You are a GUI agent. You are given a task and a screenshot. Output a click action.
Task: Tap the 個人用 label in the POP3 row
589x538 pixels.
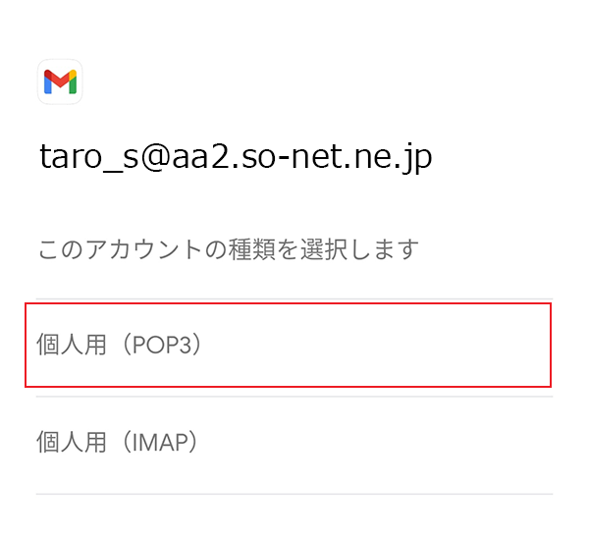coord(71,346)
